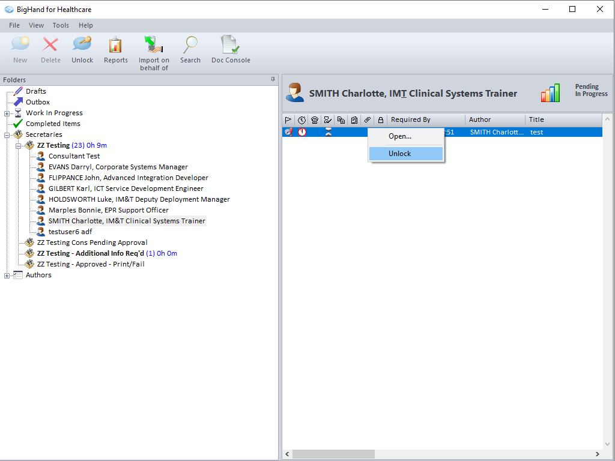Select Consultant Test in the tree
This screenshot has height=461, width=615.
(x=74, y=156)
